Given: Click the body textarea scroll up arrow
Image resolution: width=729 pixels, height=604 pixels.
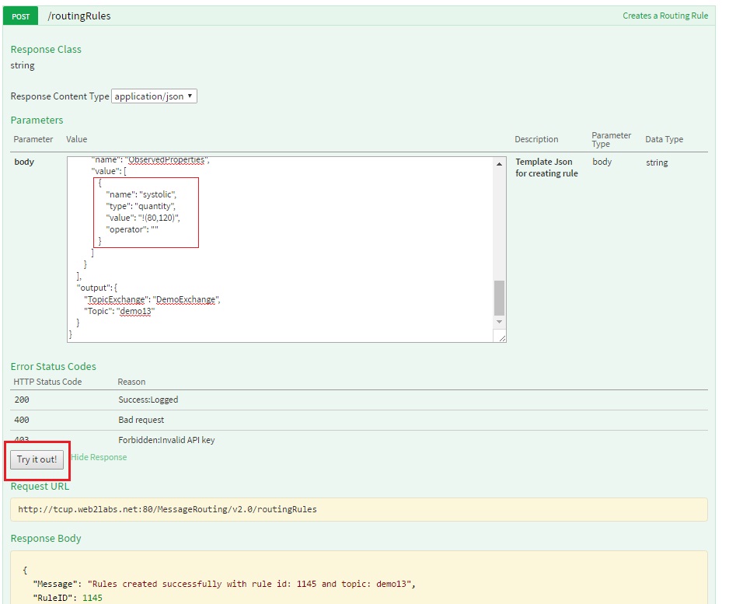Looking at the screenshot, I should [x=499, y=164].
